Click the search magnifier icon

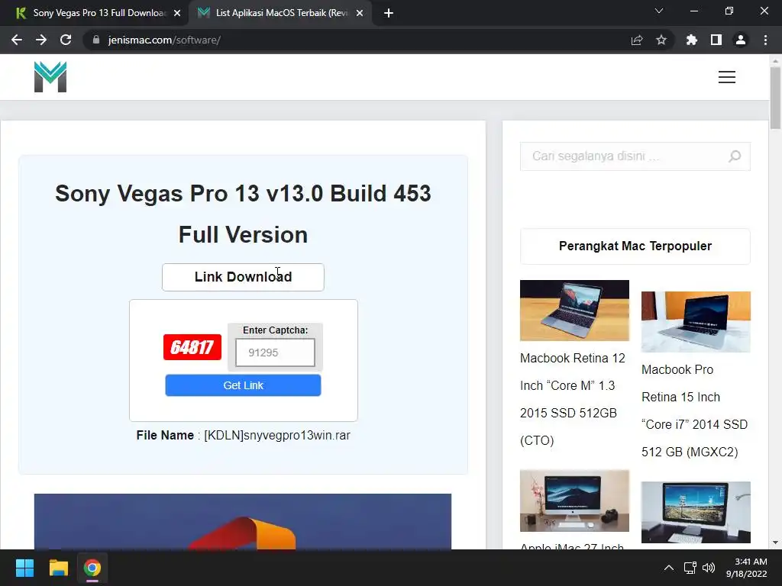point(735,156)
